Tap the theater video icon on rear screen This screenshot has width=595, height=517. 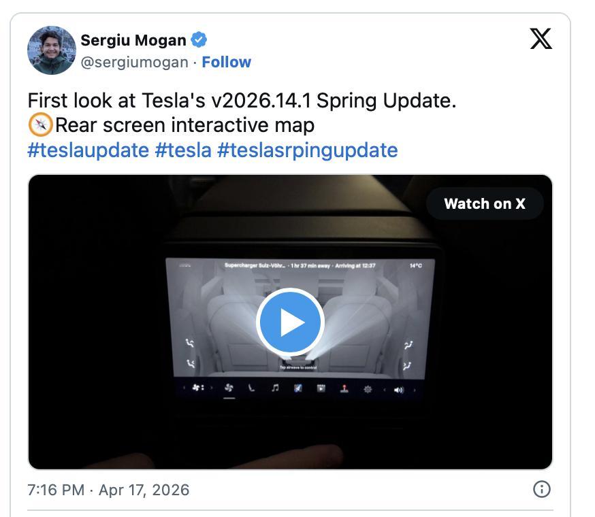pyautogui.click(x=321, y=388)
